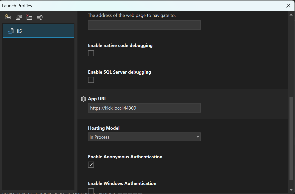Duplicate the selected IIS profile
This screenshot has height=194, width=295.
point(19,17)
